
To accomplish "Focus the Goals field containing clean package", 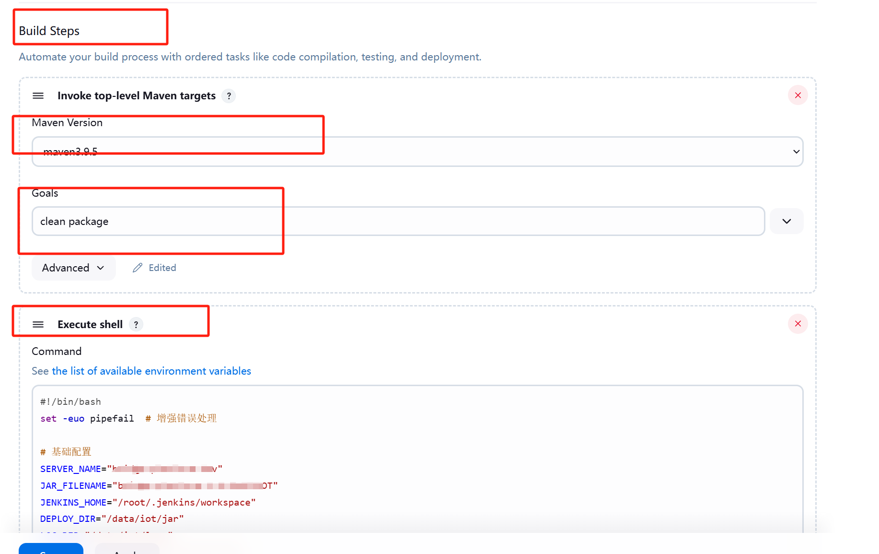I will [x=398, y=221].
